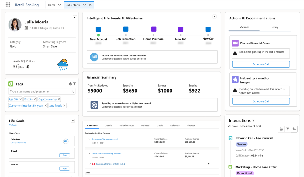This screenshot has height=177, width=304.
Task: Click the bell icon beside entertainment spending alert
Action: (235, 90)
